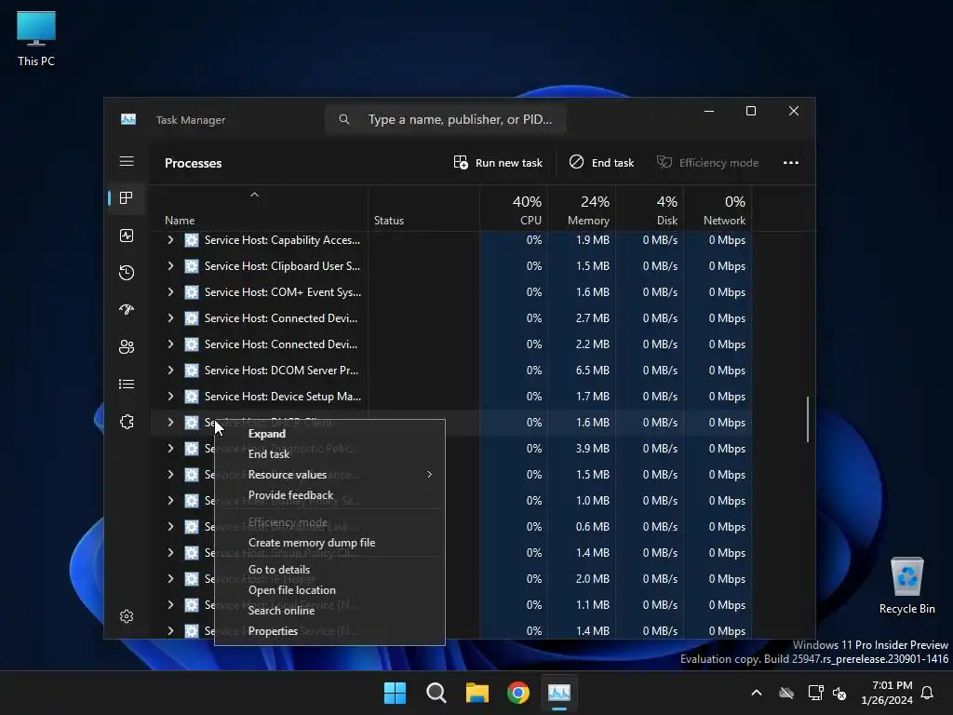Open the Details list sidebar icon
Image resolution: width=953 pixels, height=715 pixels.
click(127, 384)
